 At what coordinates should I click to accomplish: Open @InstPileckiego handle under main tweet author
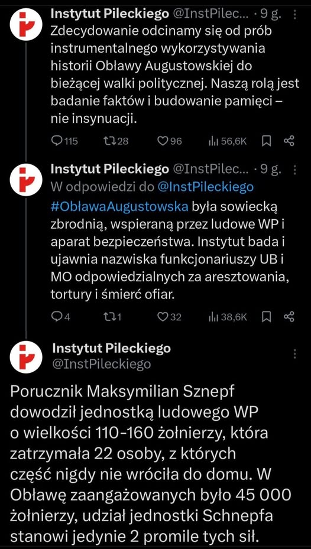tap(102, 364)
